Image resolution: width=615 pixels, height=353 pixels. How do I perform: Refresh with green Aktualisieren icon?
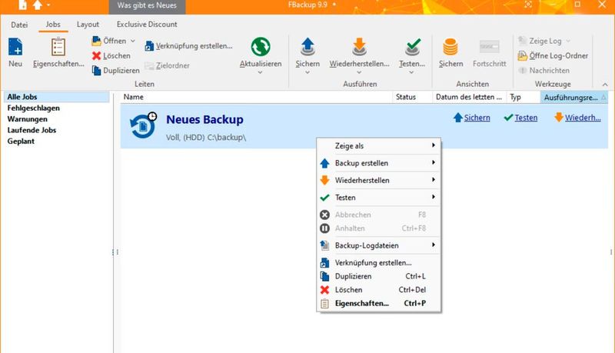[x=261, y=47]
